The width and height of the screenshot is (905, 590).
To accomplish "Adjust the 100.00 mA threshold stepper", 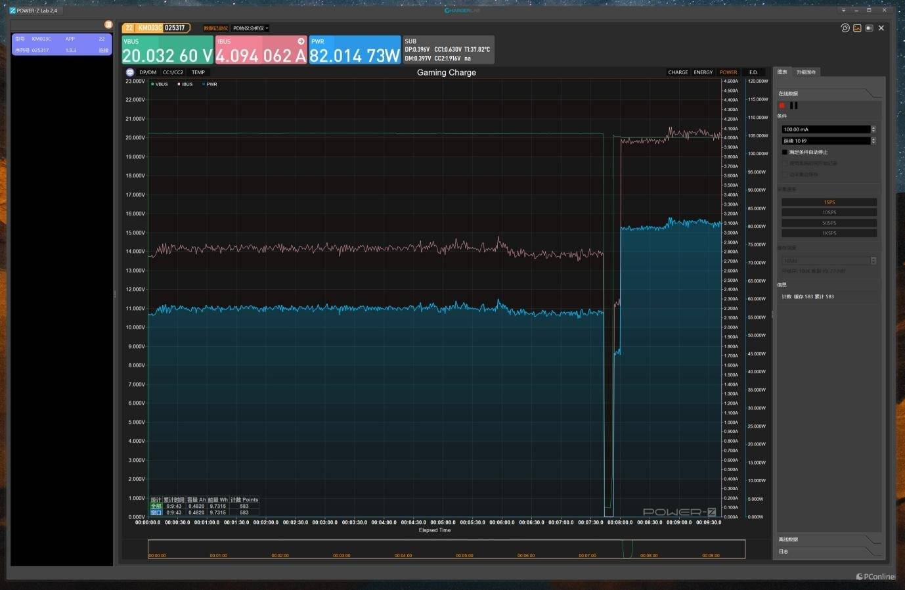I will 873,129.
